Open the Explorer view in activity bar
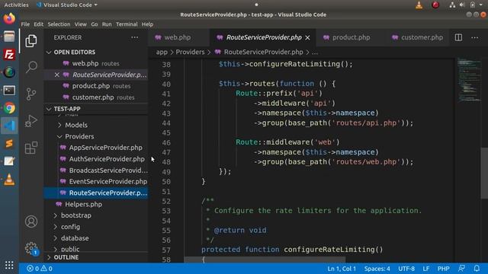The image size is (488, 274). (x=31, y=41)
